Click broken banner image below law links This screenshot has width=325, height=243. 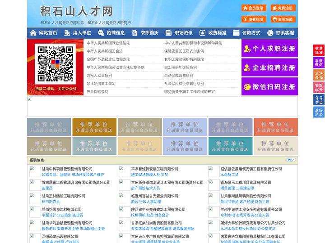(162, 107)
